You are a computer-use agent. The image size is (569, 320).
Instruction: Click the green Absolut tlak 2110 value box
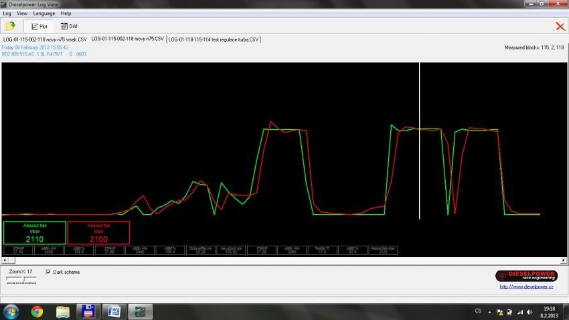[34, 232]
